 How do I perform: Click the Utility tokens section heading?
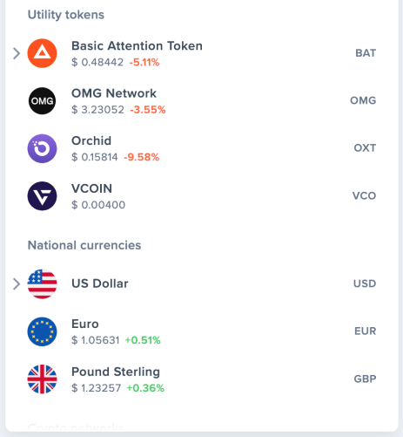[66, 15]
